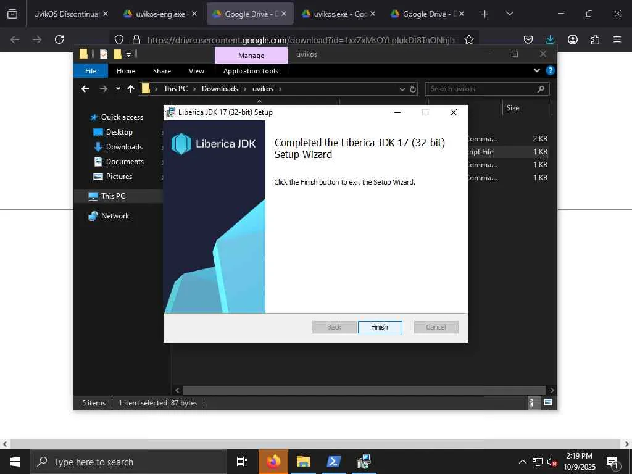Open Task View from taskbar
632x474 pixels.
click(241, 462)
